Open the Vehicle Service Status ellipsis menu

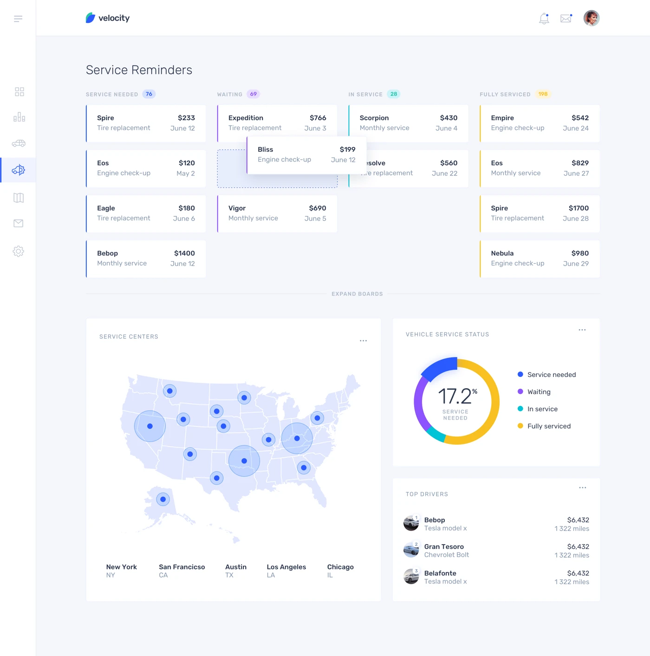point(582,330)
